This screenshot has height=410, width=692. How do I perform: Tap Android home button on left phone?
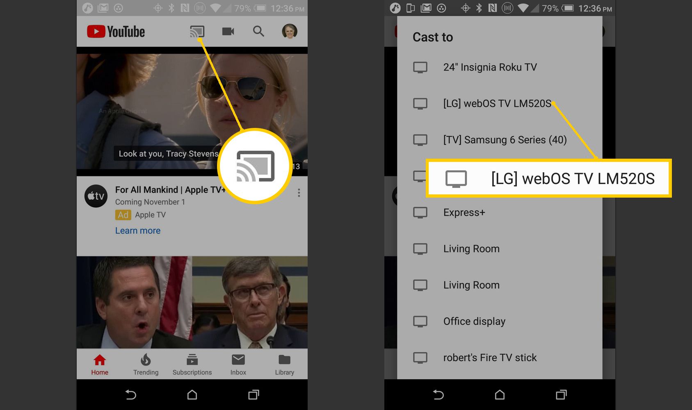click(192, 395)
